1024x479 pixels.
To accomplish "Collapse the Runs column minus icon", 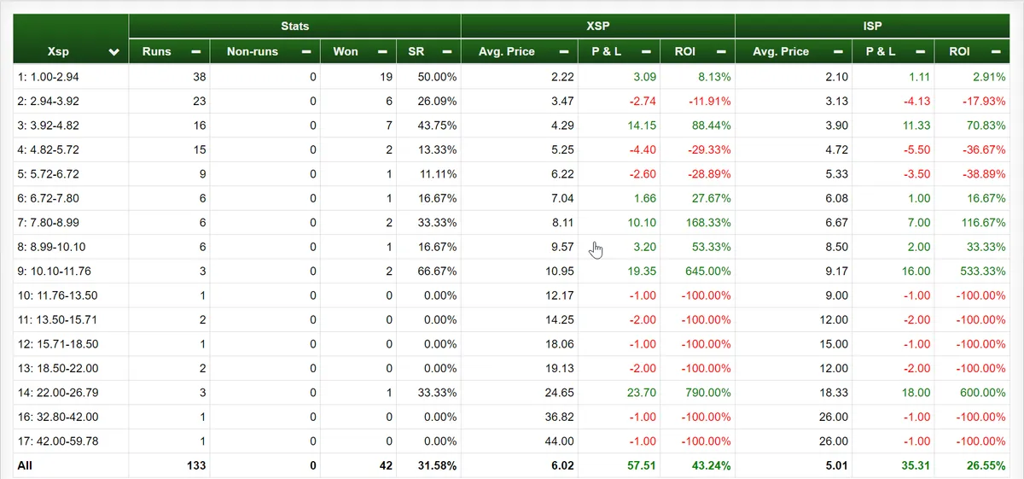I will click(196, 52).
